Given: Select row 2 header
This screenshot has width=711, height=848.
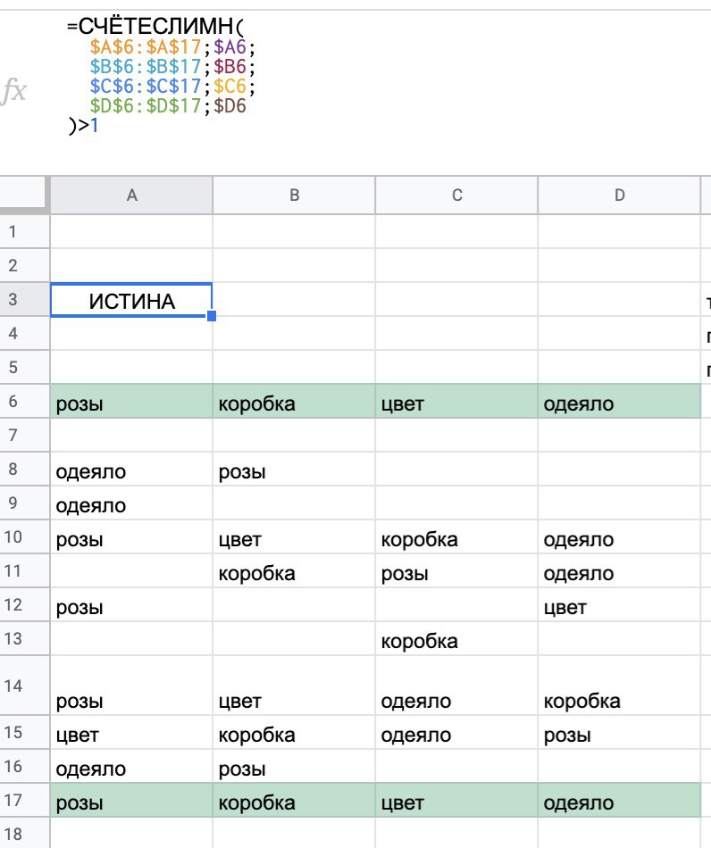Looking at the screenshot, I should tap(24, 265).
